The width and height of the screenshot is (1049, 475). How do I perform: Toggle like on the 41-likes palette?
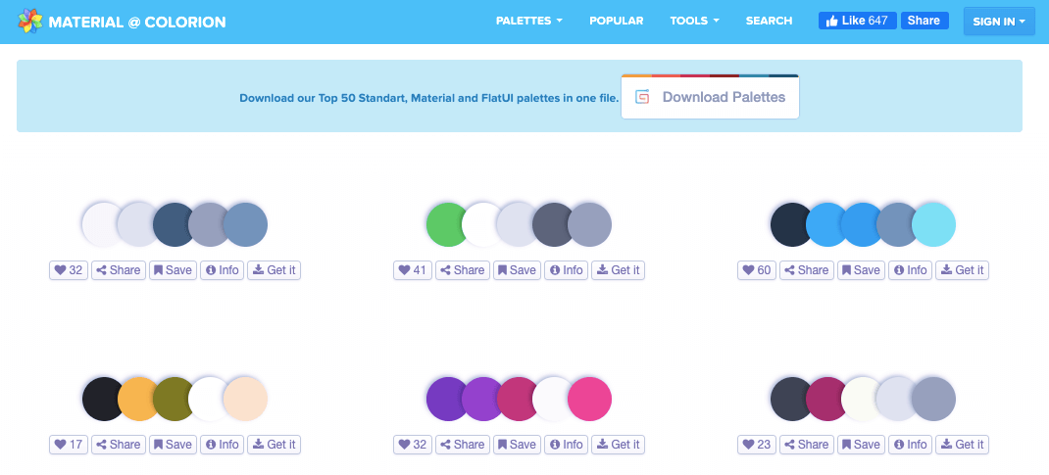(413, 270)
